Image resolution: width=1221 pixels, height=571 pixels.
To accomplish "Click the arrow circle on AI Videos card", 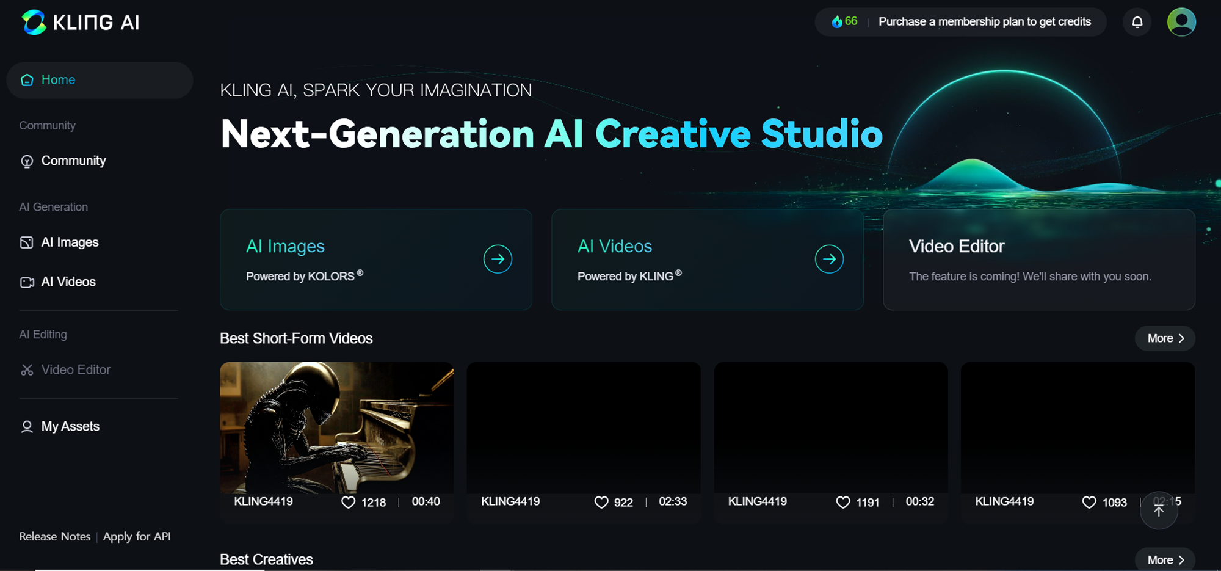I will (x=829, y=259).
